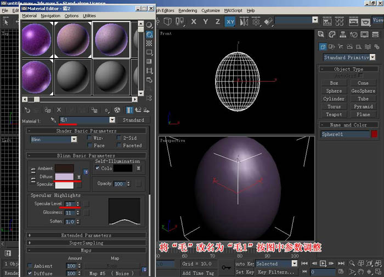Toggle Show End Result icon
The width and height of the screenshot is (384, 277).
coord(129,110)
